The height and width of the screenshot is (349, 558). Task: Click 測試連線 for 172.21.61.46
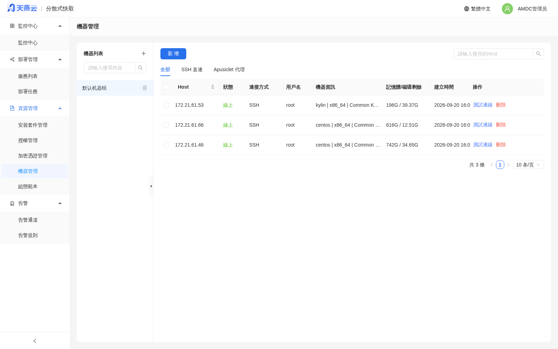pyautogui.click(x=483, y=145)
